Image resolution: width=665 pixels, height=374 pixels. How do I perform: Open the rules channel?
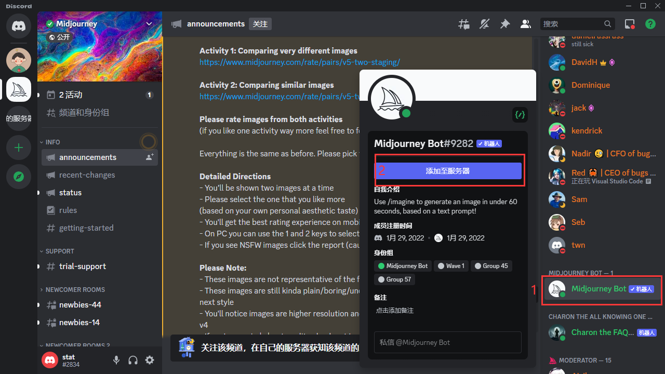pos(100,210)
